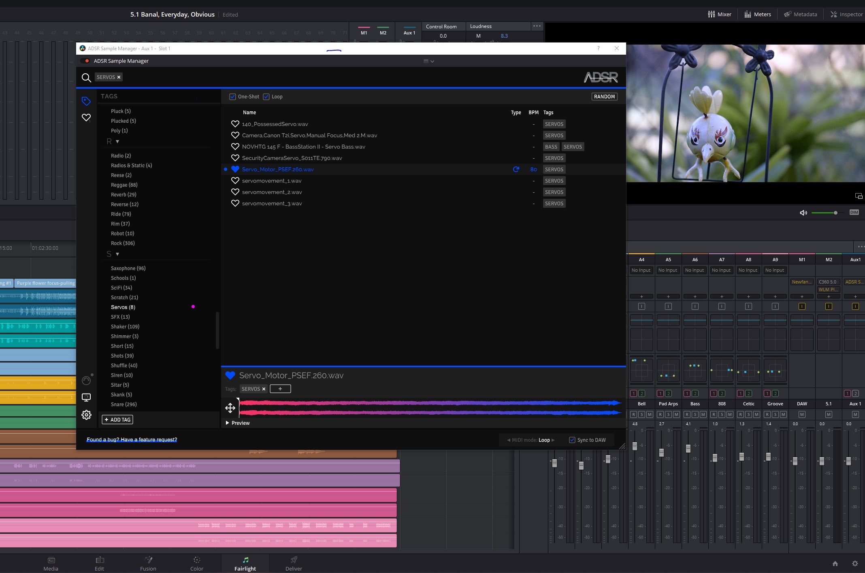Collapse the R tag group

point(117,141)
